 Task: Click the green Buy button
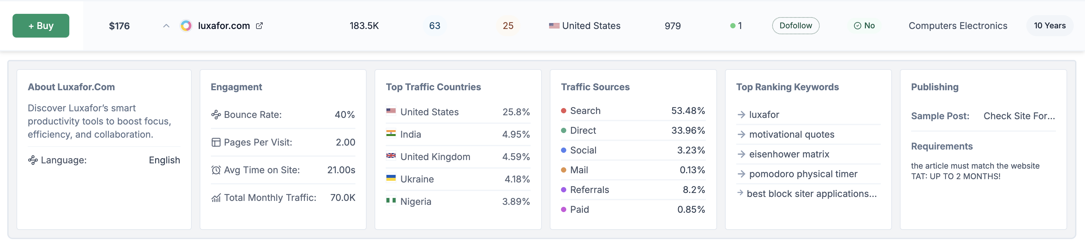pyautogui.click(x=41, y=26)
